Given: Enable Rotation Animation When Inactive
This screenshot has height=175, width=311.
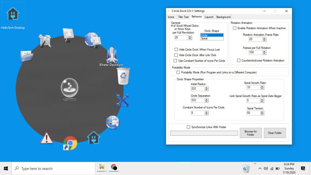Looking at the screenshot, I should coord(234,28).
